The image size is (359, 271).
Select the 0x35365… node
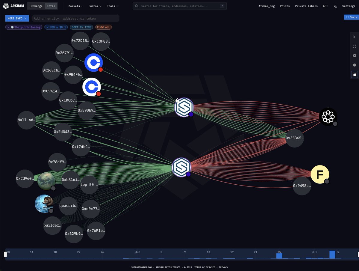click(294, 138)
